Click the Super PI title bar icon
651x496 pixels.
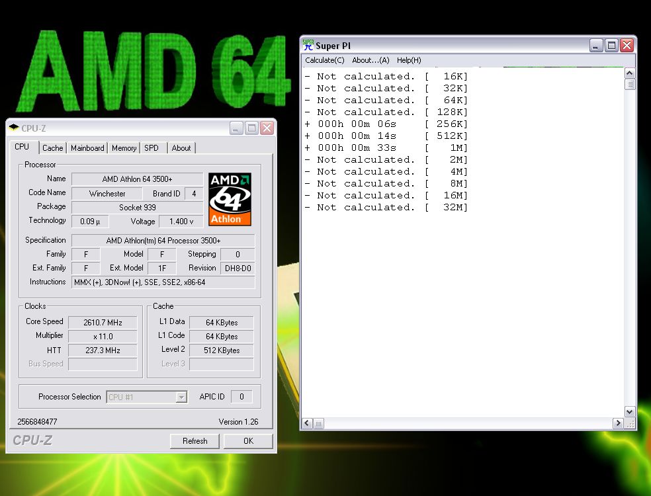(x=308, y=45)
